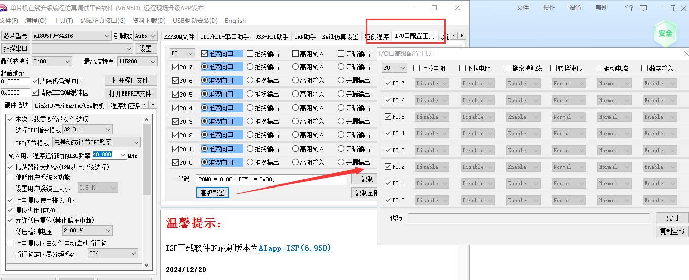Switch language via English menu
The image size is (689, 280).
pyautogui.click(x=235, y=21)
